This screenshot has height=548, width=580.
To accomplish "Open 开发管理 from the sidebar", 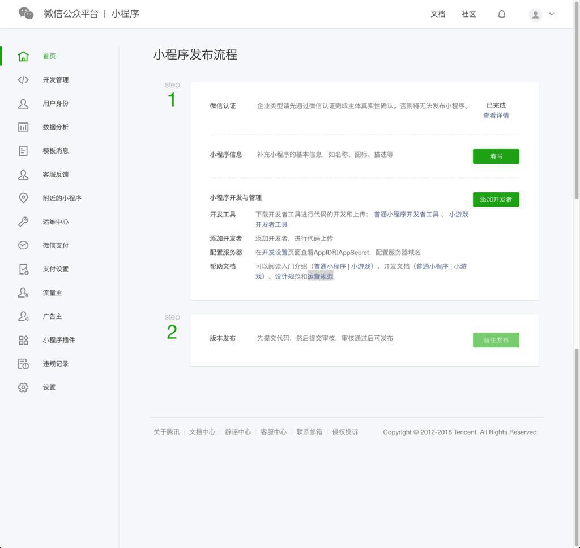I will coord(56,79).
